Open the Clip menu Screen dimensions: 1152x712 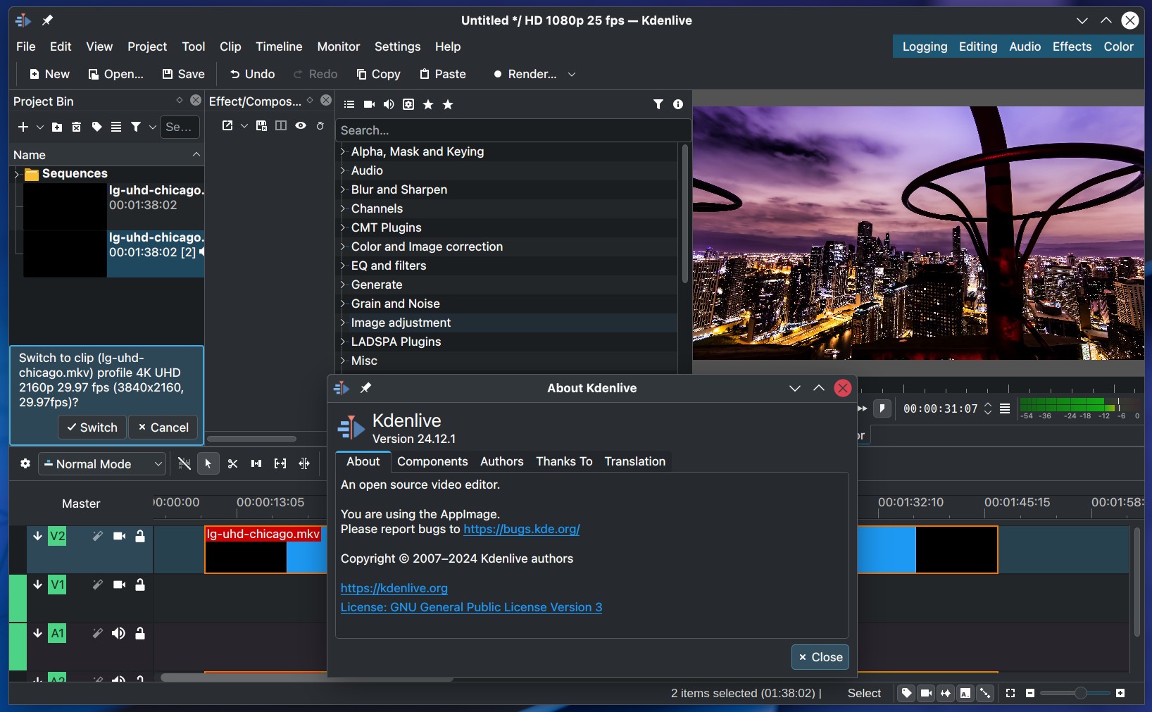[230, 46]
